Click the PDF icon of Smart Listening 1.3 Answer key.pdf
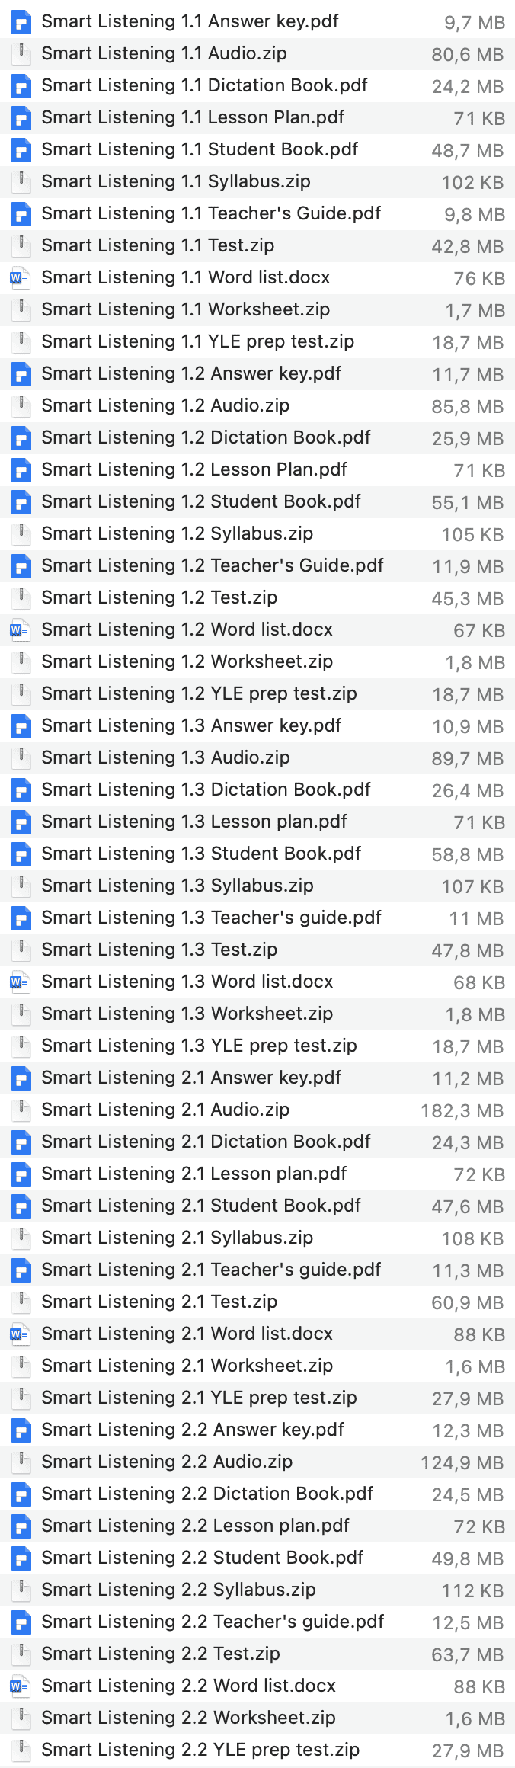The image size is (515, 1768). (x=21, y=726)
